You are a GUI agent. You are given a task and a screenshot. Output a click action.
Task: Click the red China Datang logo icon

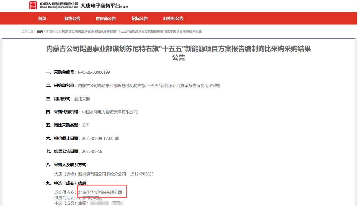pos(33,5)
